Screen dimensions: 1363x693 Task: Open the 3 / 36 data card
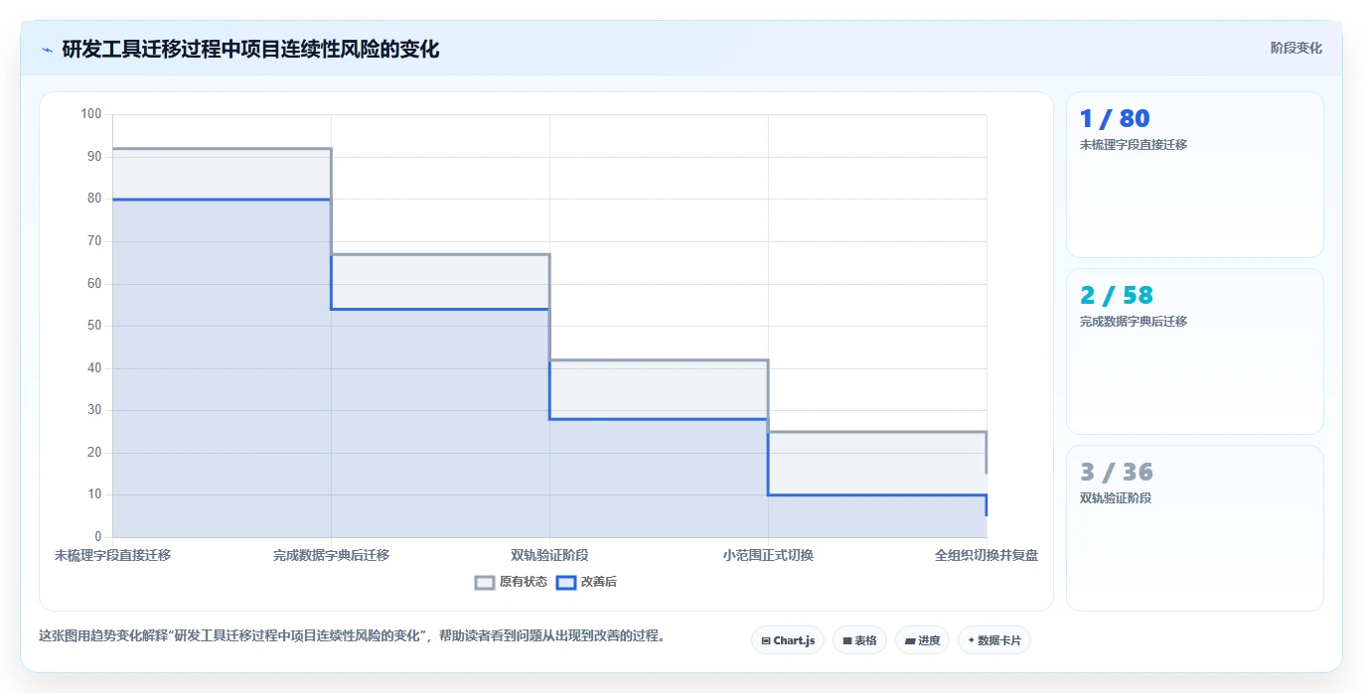pyautogui.click(x=1195, y=528)
